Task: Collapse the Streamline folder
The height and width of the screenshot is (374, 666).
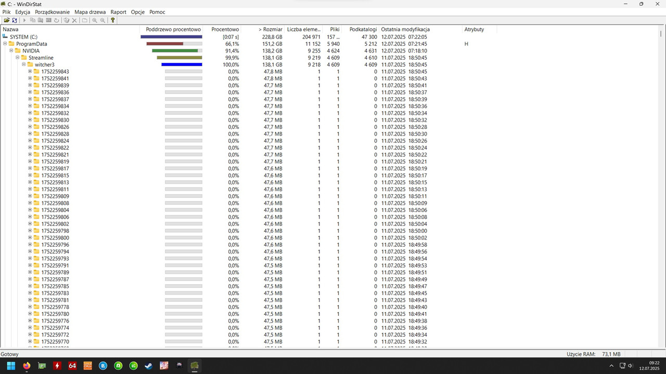Action: coord(18,58)
